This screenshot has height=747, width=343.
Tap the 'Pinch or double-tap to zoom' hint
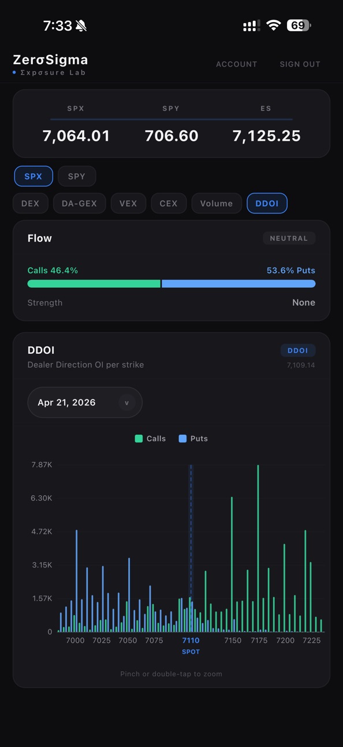click(x=171, y=674)
